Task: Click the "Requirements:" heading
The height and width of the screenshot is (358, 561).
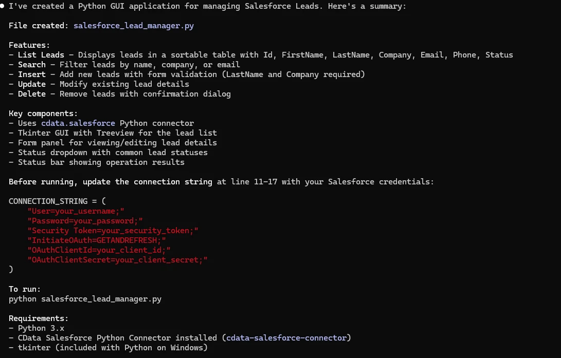Action: tap(39, 318)
